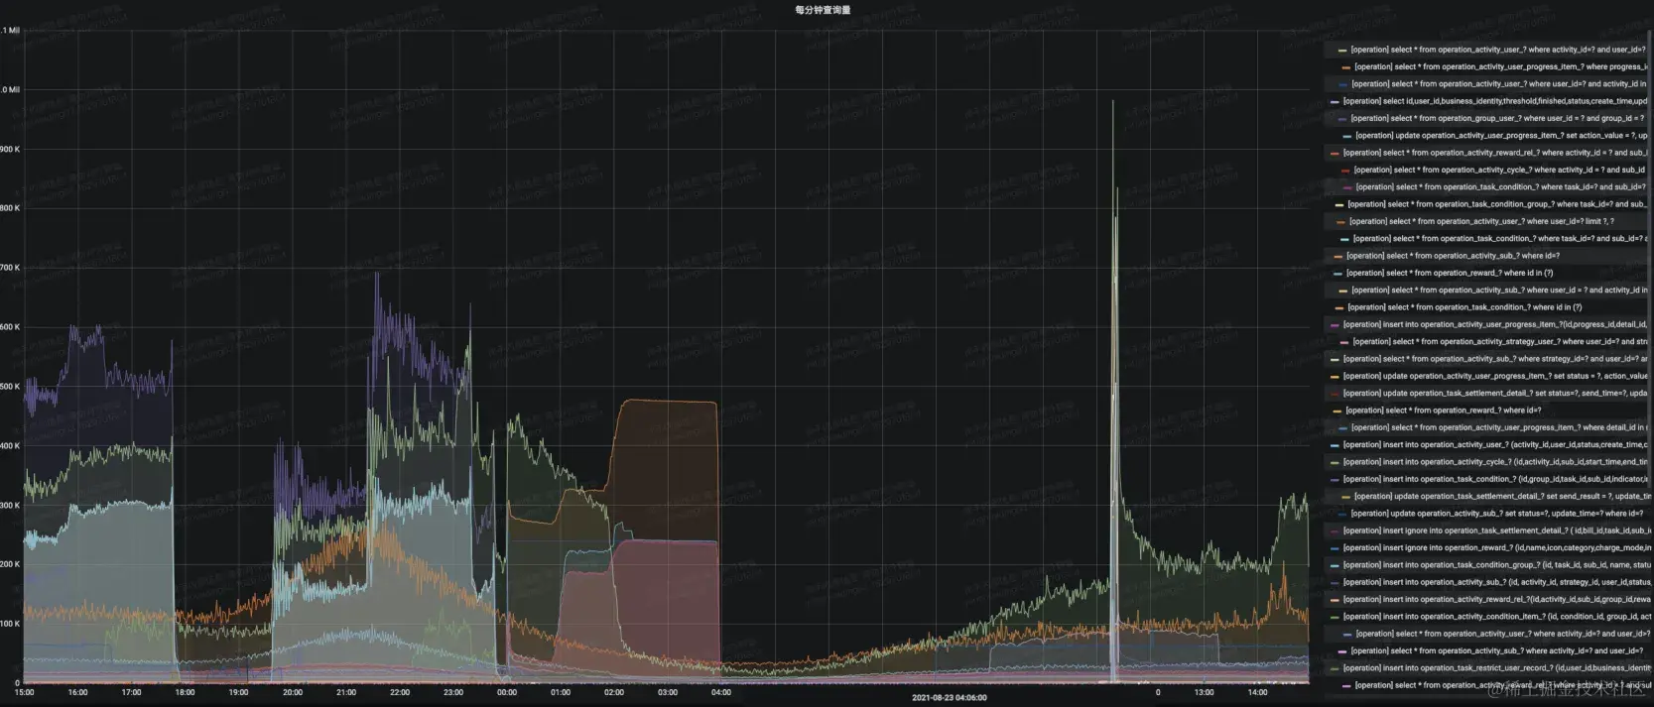Toggle series 'select * from operation_activity_strategy_user_?'
1654x707 pixels.
point(1500,341)
